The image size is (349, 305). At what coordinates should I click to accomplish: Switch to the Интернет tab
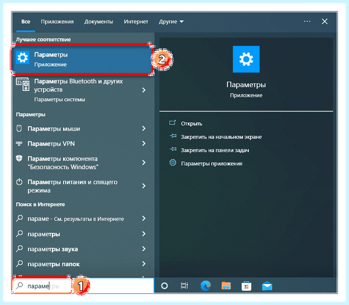click(x=136, y=21)
